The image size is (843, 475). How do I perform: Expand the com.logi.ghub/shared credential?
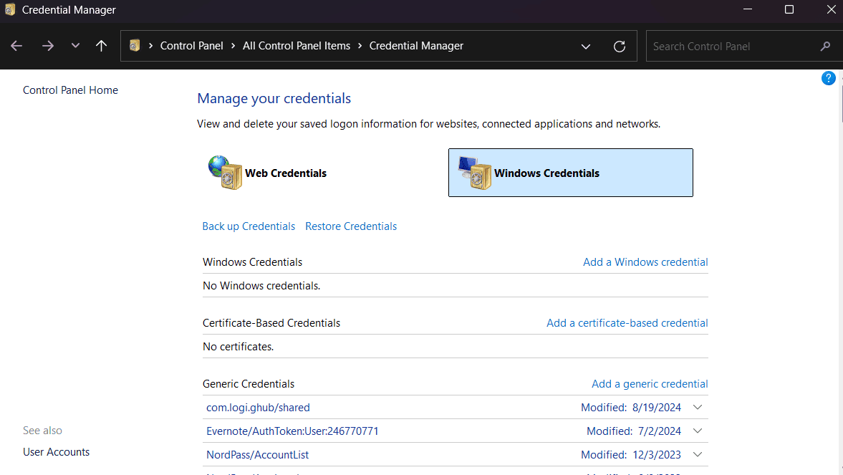(698, 407)
